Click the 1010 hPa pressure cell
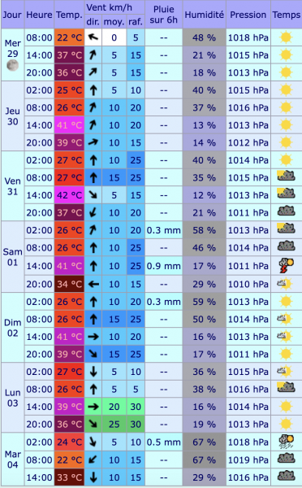Screen dimensions: 302x488 click(x=248, y=284)
